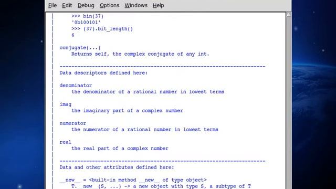Image resolution: width=336 pixels, height=189 pixels.
Task: Click 'the numerator of a rational number' line
Action: [145, 130]
